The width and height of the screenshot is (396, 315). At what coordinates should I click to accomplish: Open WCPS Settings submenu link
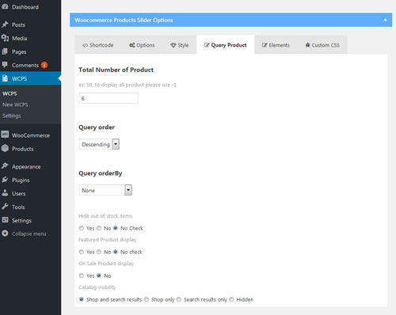[12, 116]
